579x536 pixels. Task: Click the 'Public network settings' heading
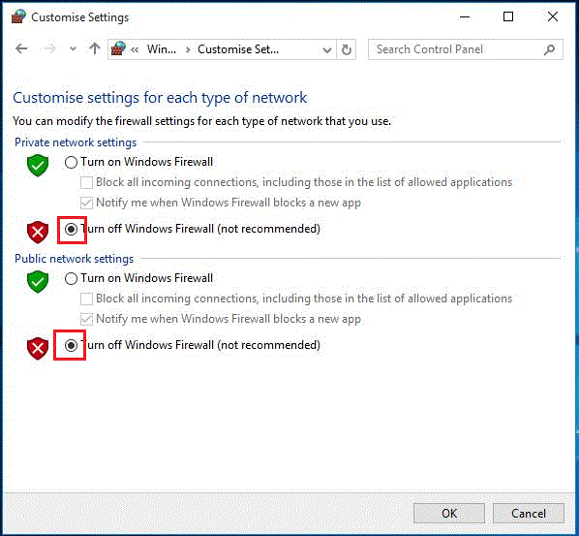(x=74, y=259)
